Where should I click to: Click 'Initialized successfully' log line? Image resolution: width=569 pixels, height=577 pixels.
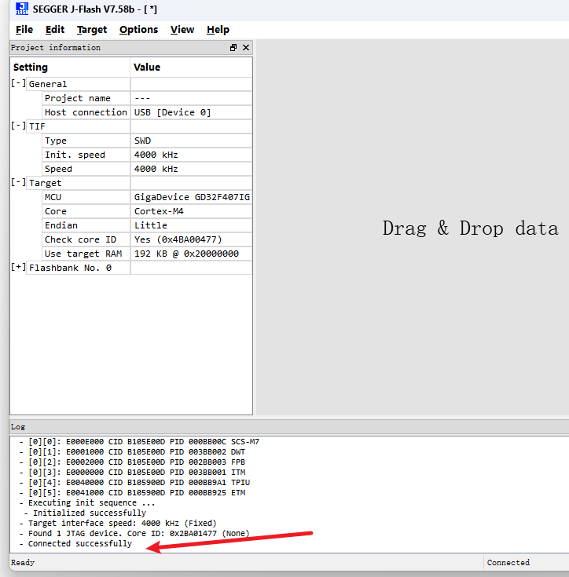[x=85, y=513]
